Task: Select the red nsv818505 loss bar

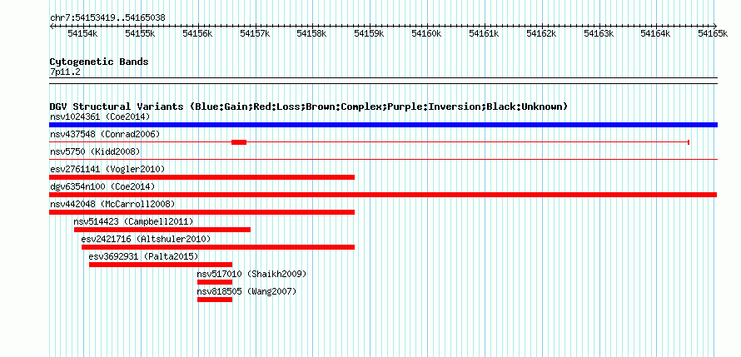Action: tap(215, 300)
